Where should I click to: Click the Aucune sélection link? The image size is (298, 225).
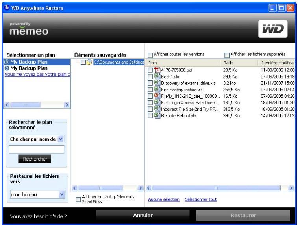pos(164,199)
